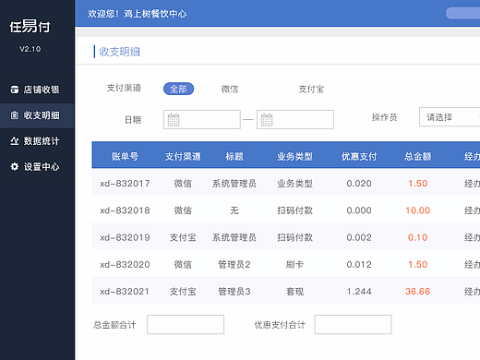Filter payment channel by 支付宝
Screen dimensions: 480x360
[311, 89]
